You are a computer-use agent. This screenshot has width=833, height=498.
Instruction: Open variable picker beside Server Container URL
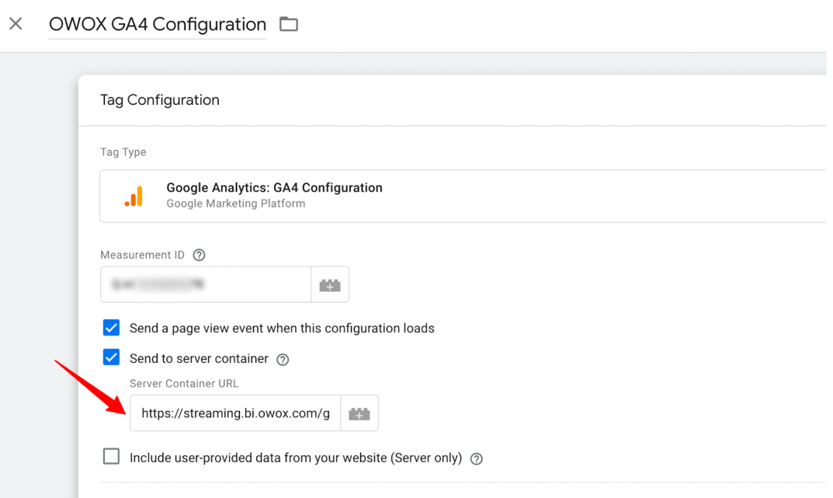[359, 413]
